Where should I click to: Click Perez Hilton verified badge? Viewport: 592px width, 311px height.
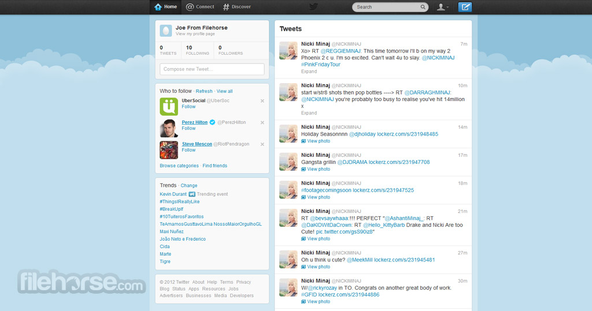[212, 122]
